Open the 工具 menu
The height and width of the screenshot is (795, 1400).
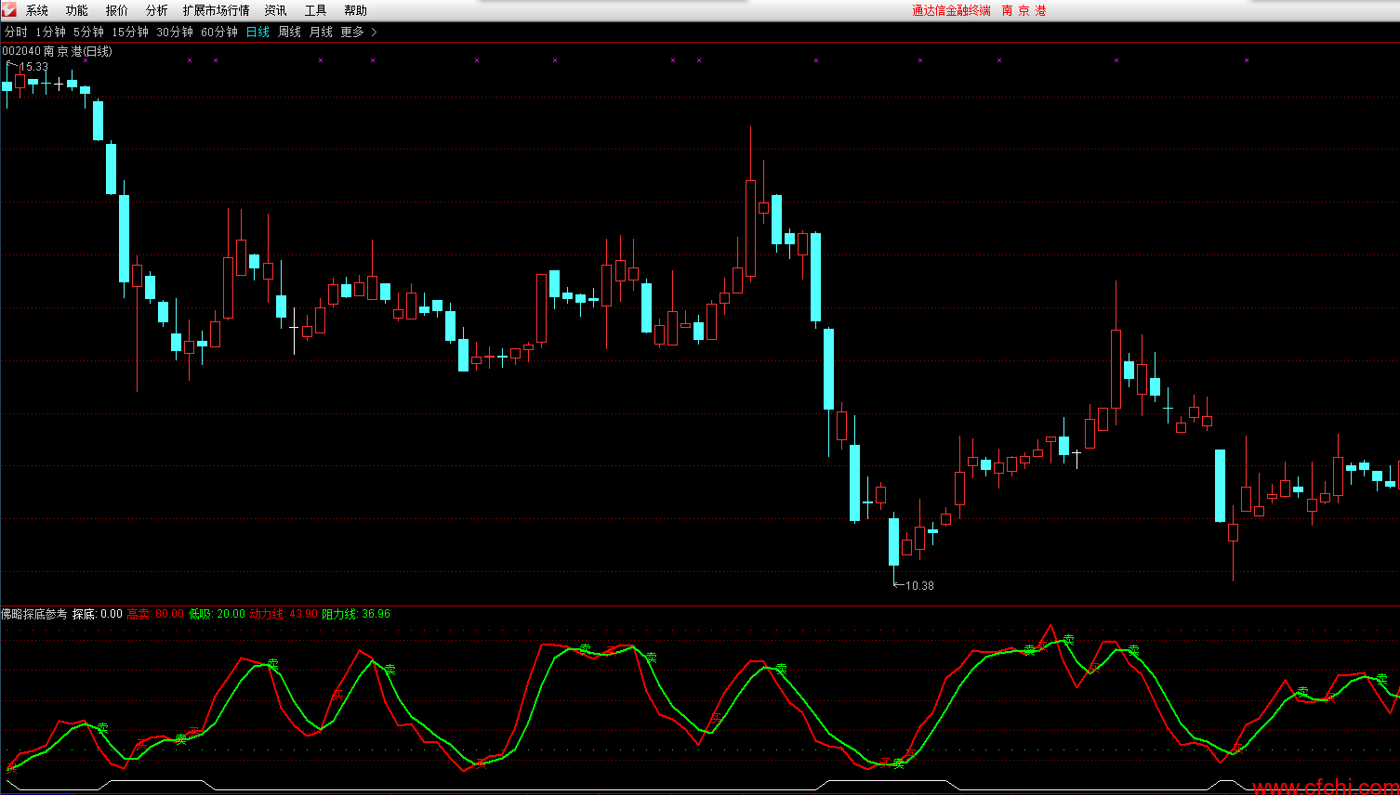click(x=316, y=10)
